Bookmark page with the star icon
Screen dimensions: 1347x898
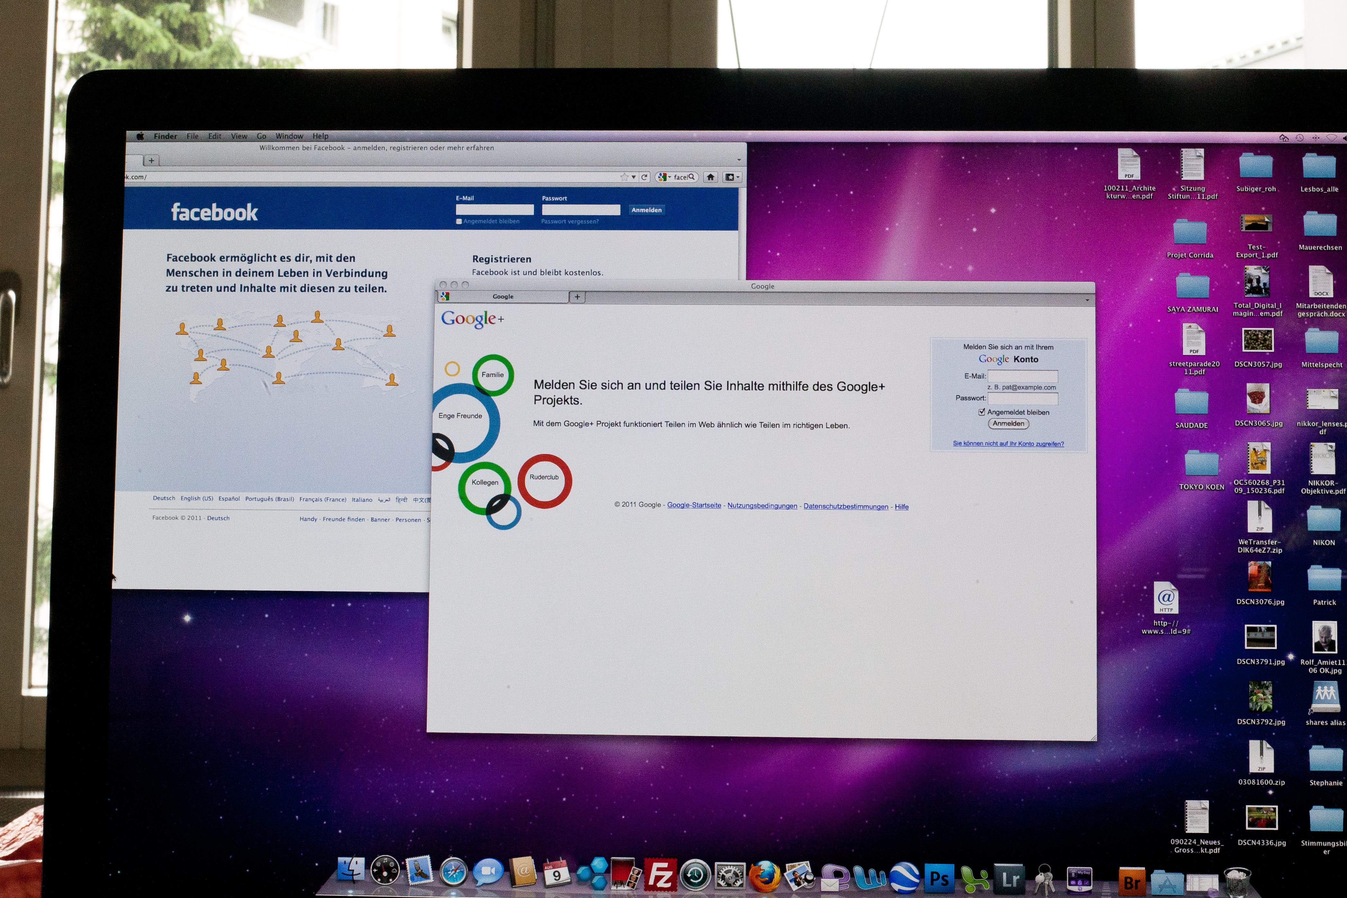click(624, 177)
